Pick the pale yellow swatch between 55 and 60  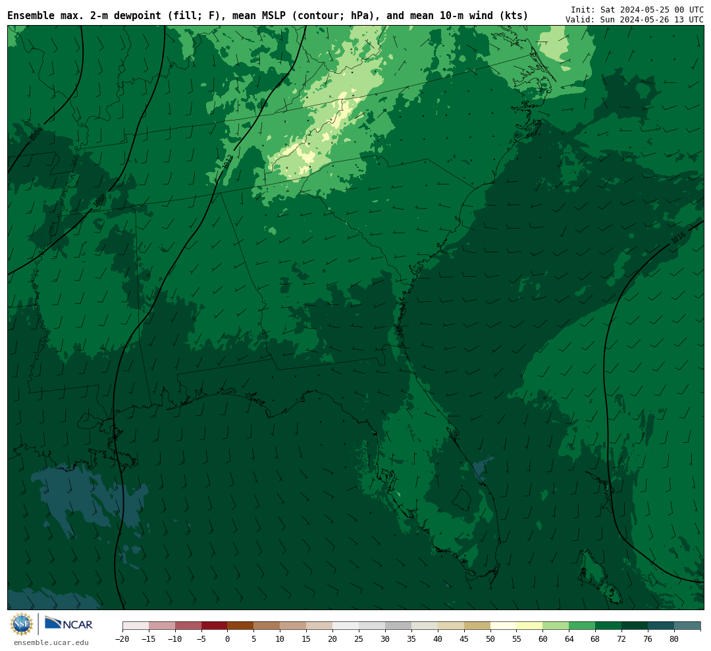tap(529, 626)
